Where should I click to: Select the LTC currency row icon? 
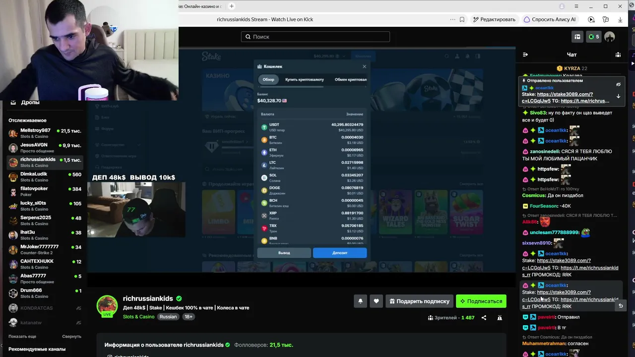click(264, 165)
